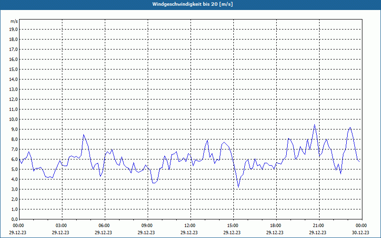
Task: Pick the 8,0 y-axis value
Action: coord(14,139)
